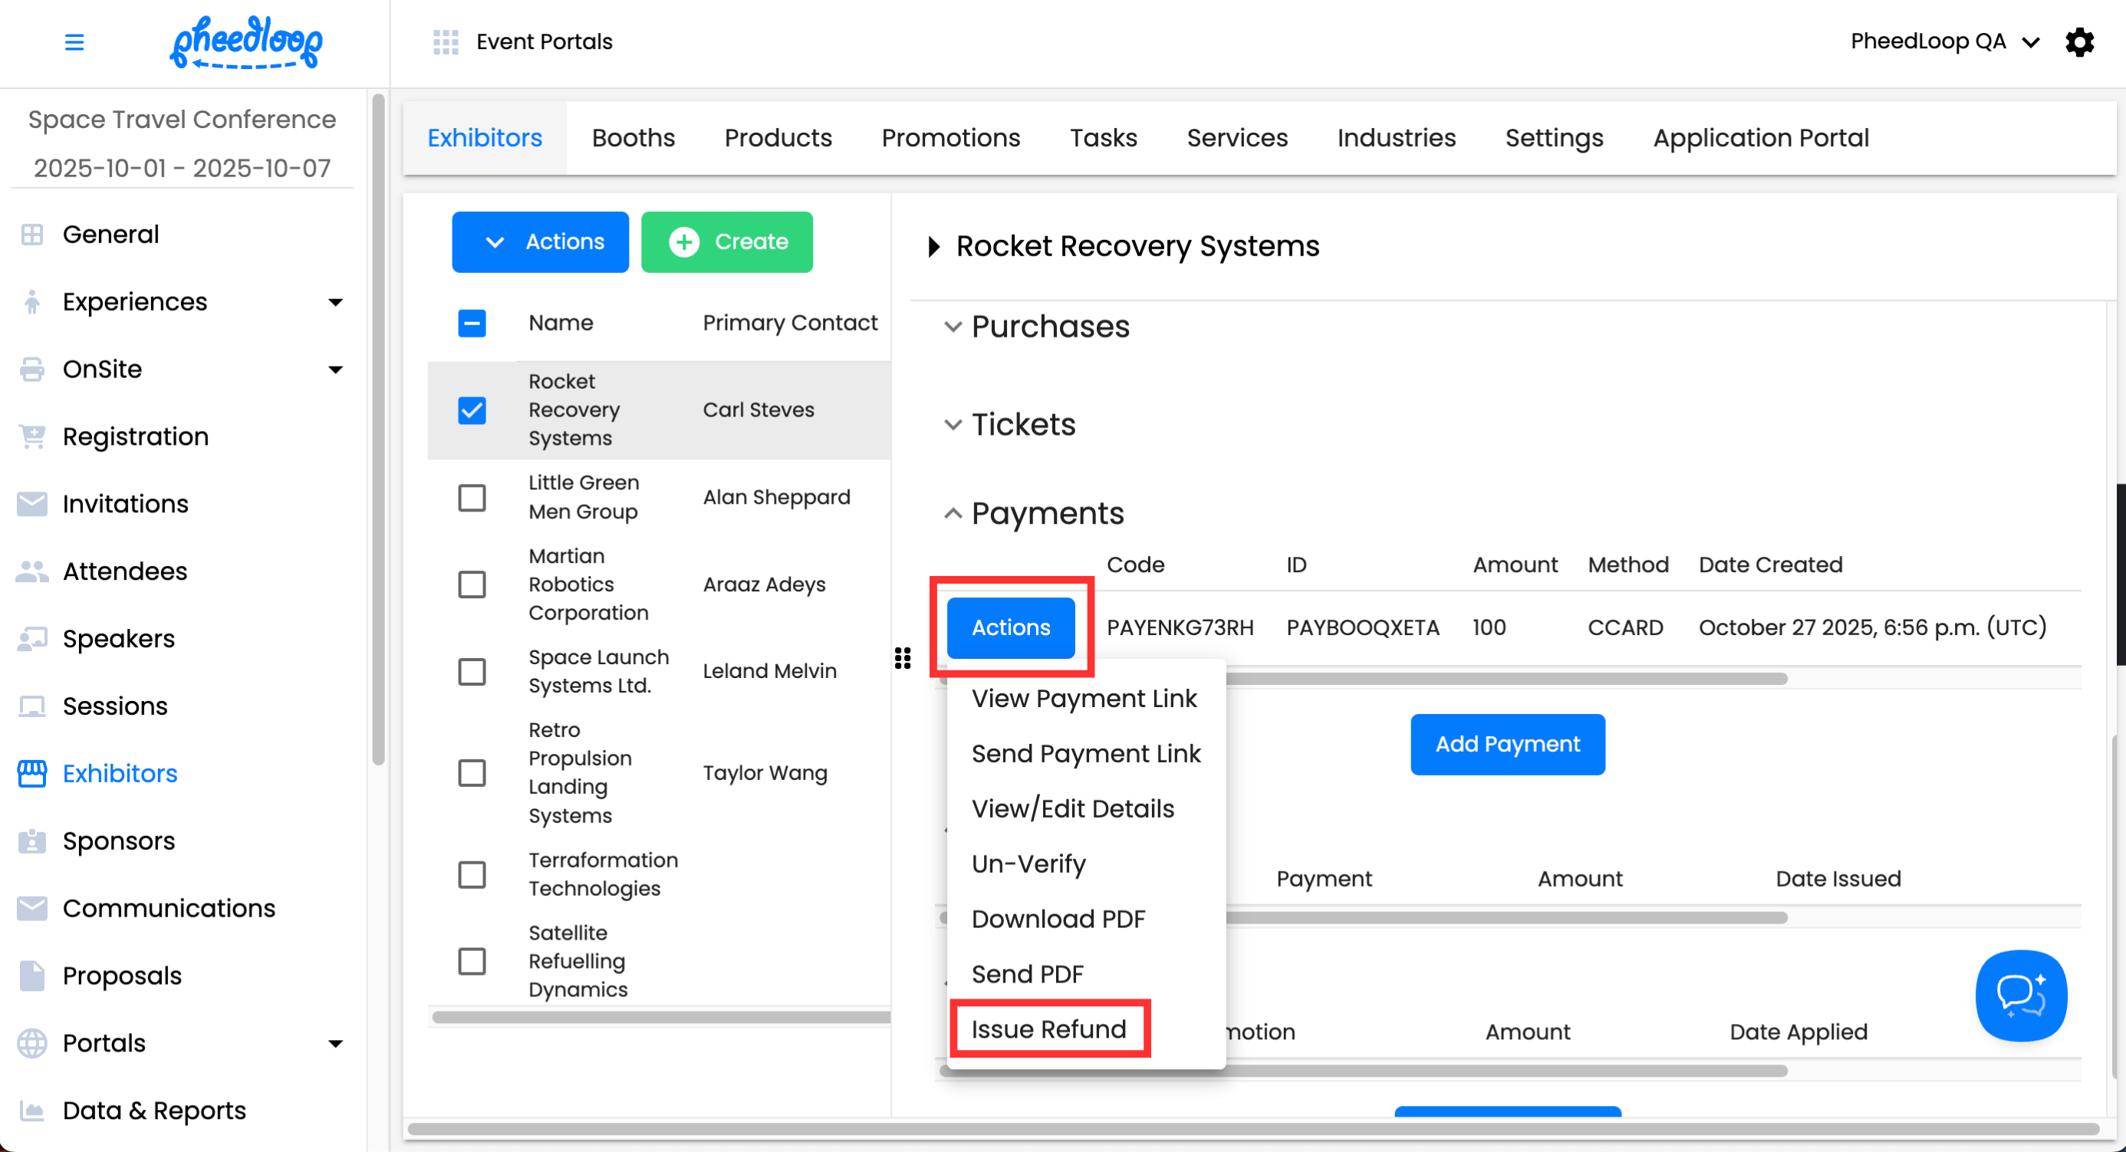Viewport: 2126px width, 1152px height.
Task: Click the Event Portals grid icon
Action: (446, 42)
